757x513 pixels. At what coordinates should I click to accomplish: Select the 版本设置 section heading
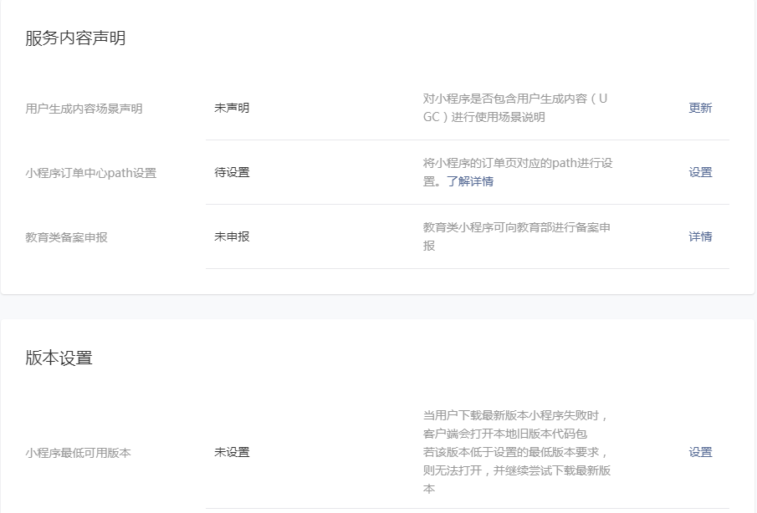(59, 358)
